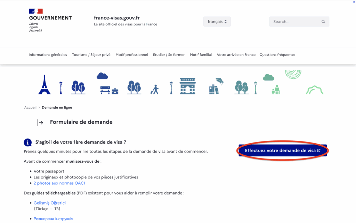Viewport: 356px width, 223px height.
Task: Click into the Search input field
Action: pos(295,22)
